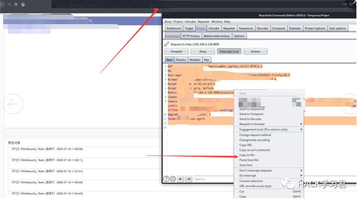Click the Search input field
This screenshot has width=358, height=200.
(x=214, y=179)
